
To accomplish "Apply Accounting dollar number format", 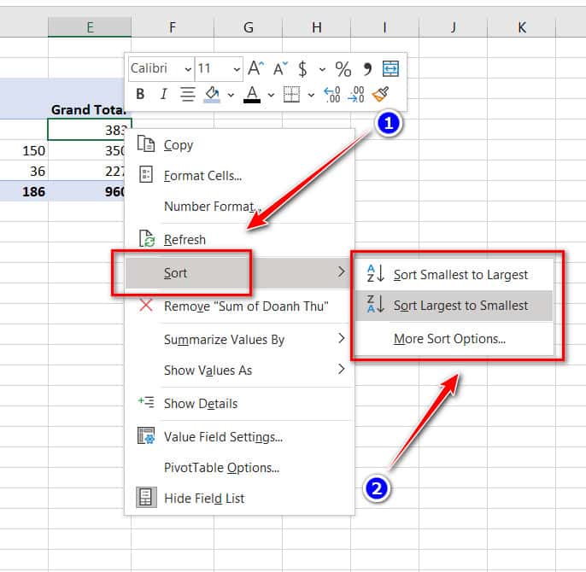I will pyautogui.click(x=302, y=69).
